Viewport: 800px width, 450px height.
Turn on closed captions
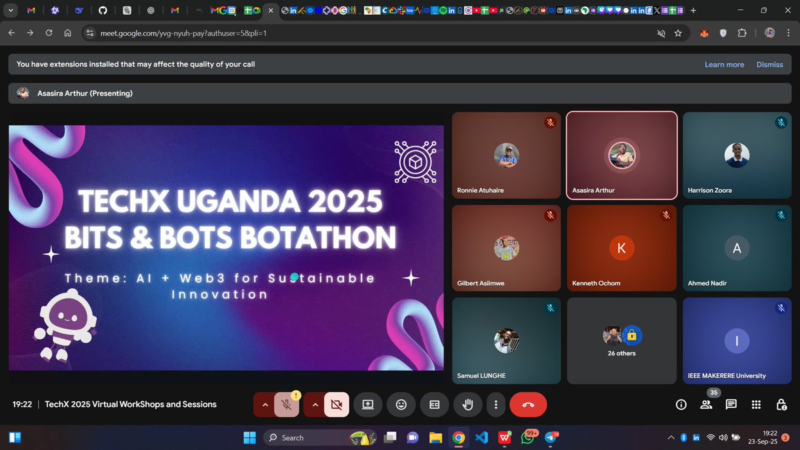(434, 404)
